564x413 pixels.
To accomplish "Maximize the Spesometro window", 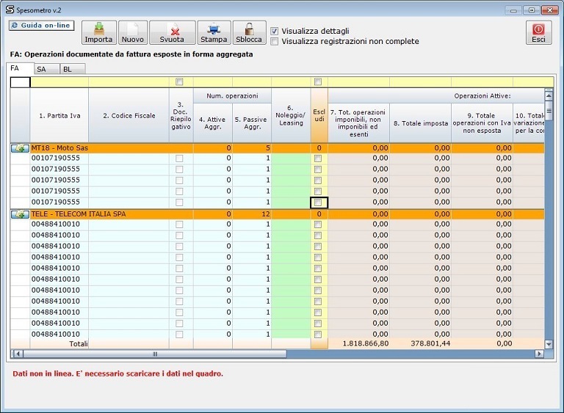I will coord(531,10).
